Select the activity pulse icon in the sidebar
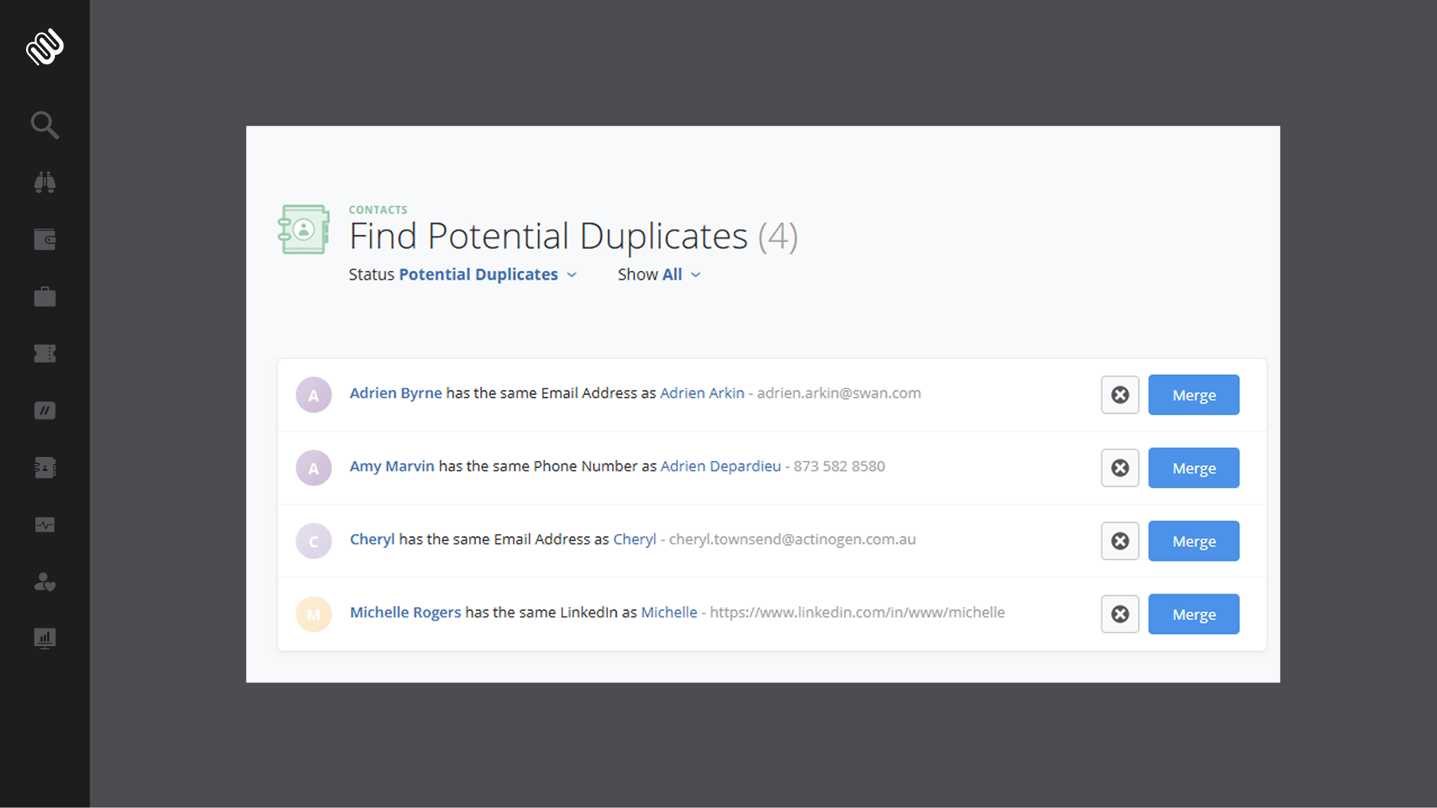This screenshot has height=808, width=1437. pyautogui.click(x=45, y=524)
